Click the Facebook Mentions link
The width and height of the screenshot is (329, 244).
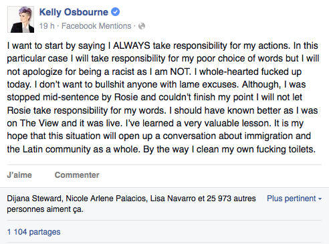[x=96, y=26]
